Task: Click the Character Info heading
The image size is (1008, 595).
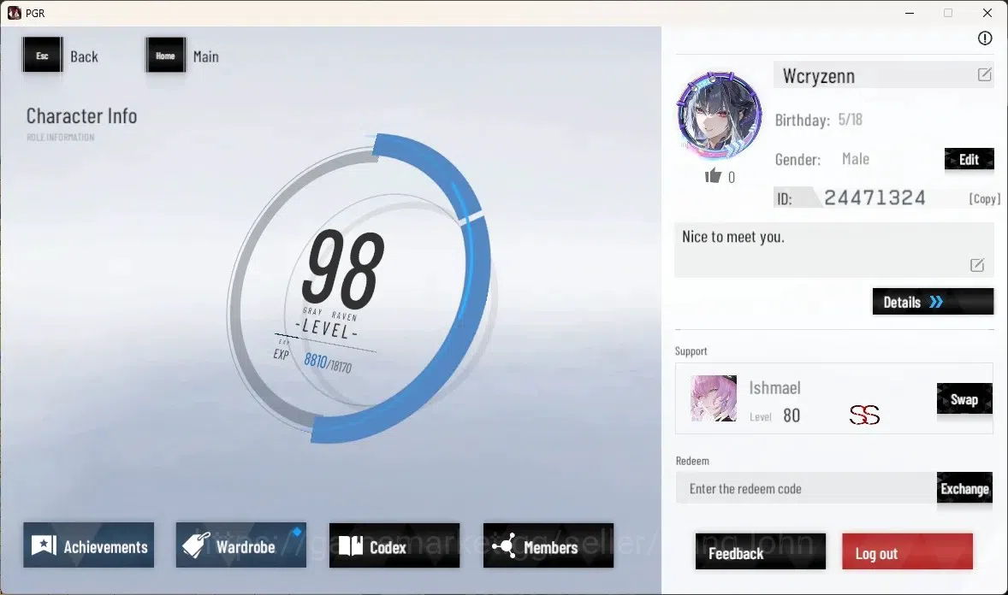Action: point(81,116)
